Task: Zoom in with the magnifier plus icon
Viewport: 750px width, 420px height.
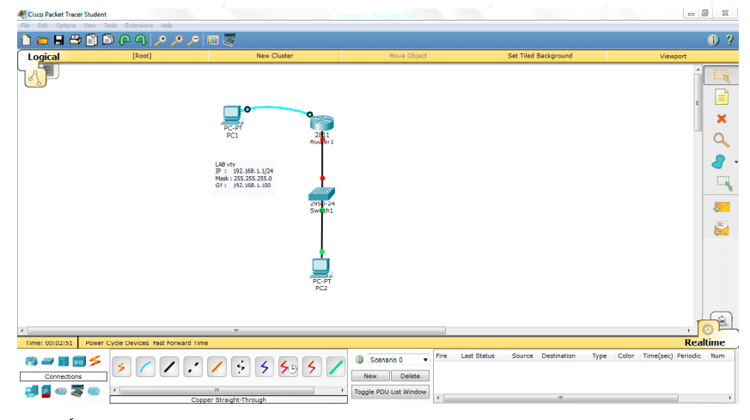Action: (161, 40)
